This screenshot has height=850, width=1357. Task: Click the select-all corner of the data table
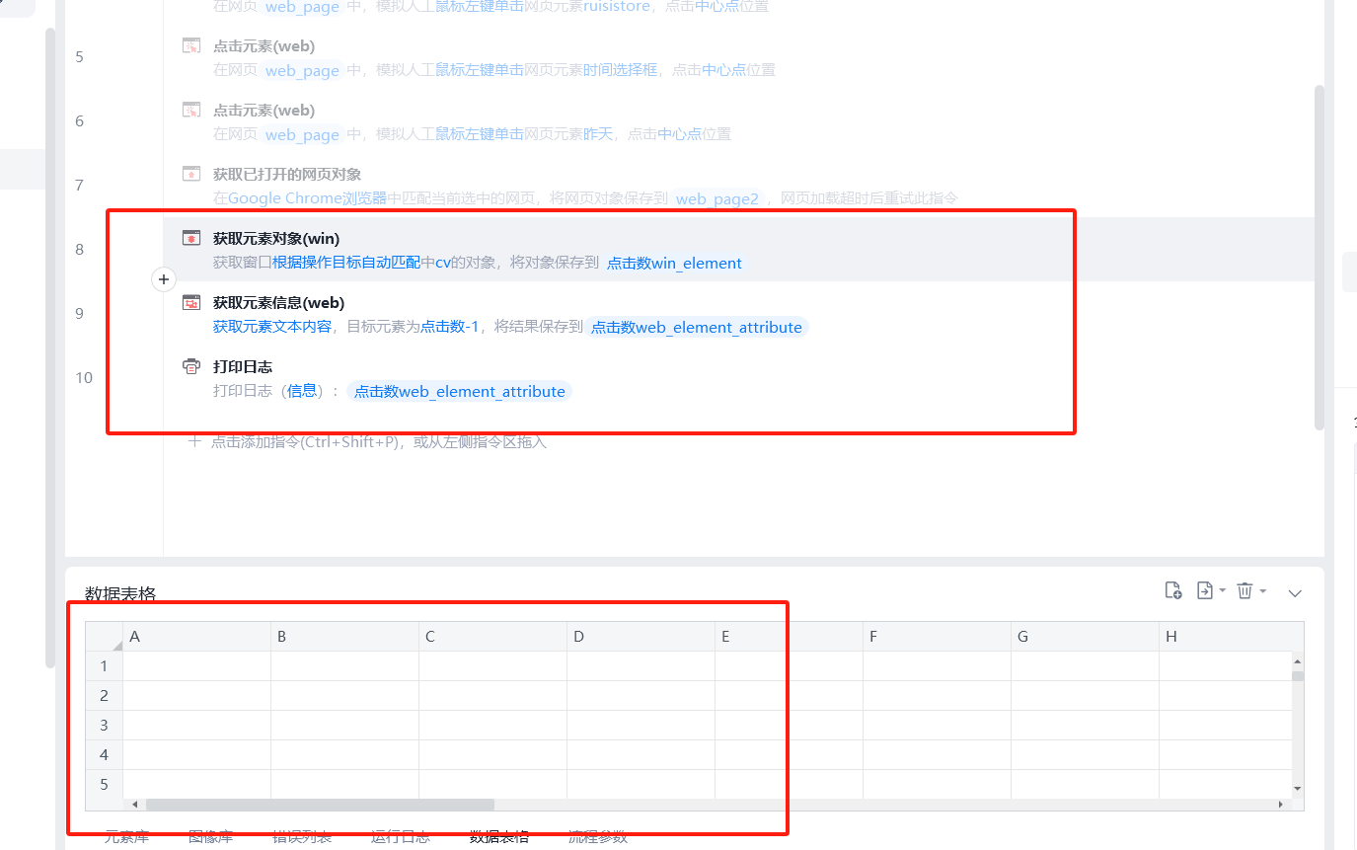pos(104,637)
